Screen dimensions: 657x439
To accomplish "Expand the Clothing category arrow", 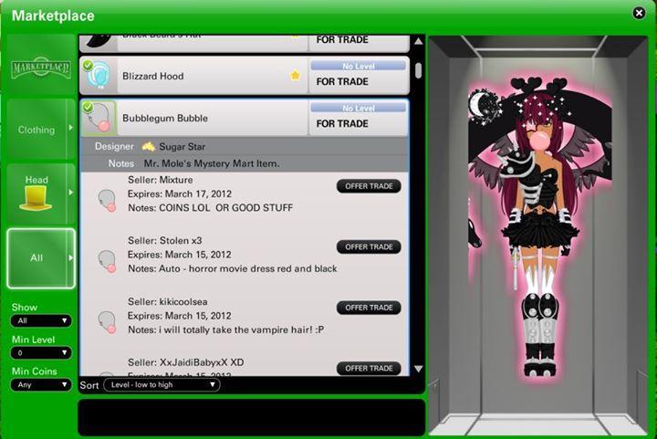I will tap(71, 128).
